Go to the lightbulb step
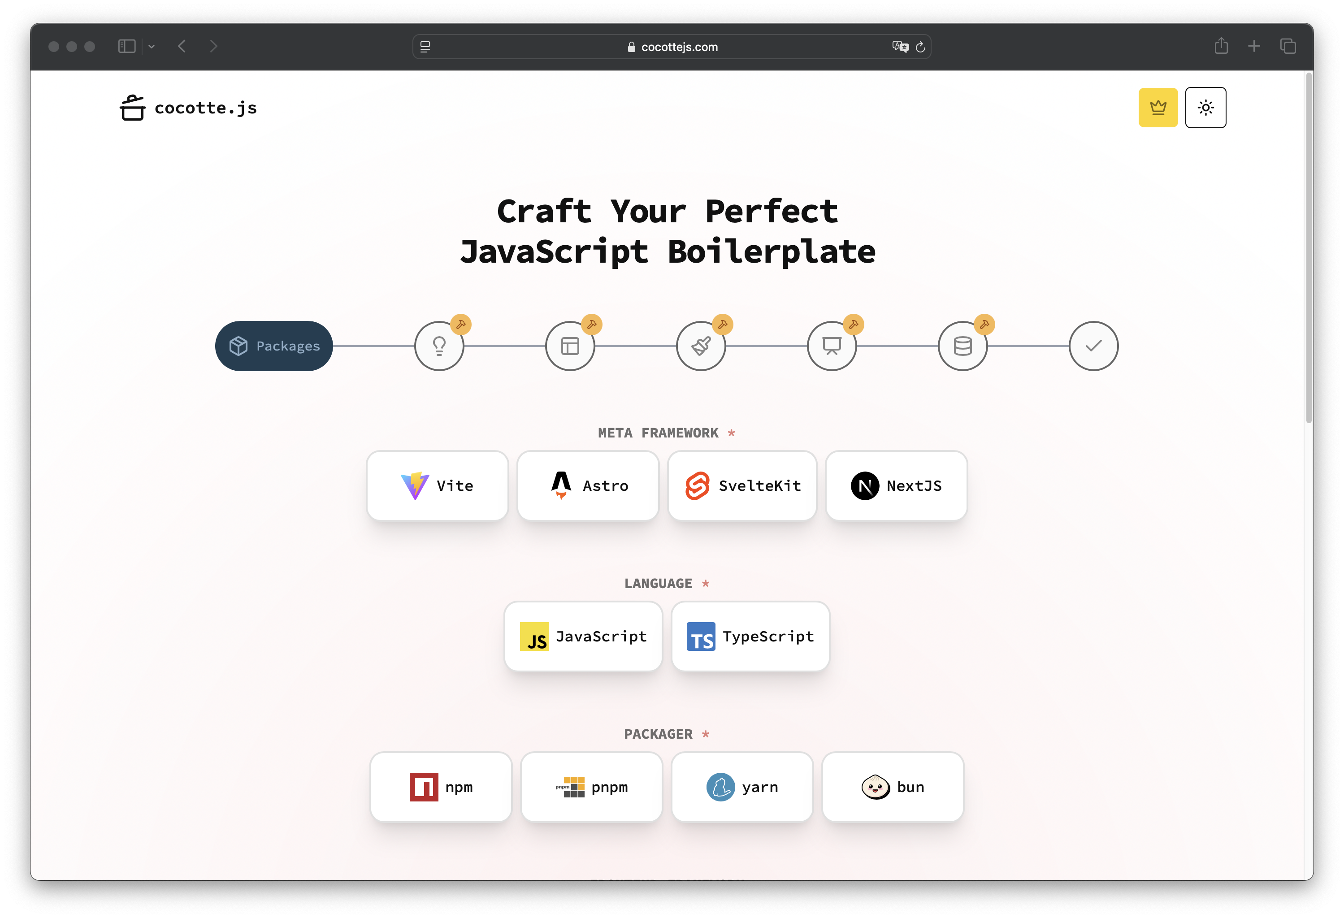Viewport: 1344px width, 918px height. tap(439, 346)
